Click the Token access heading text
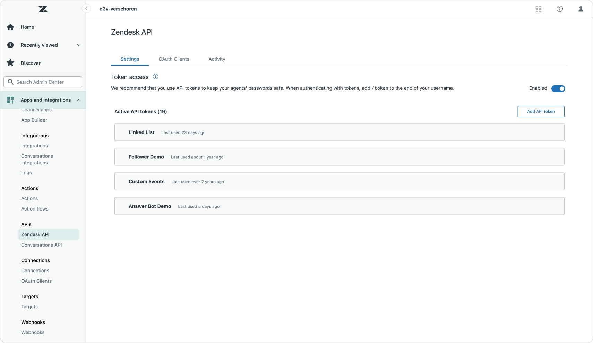 (130, 77)
